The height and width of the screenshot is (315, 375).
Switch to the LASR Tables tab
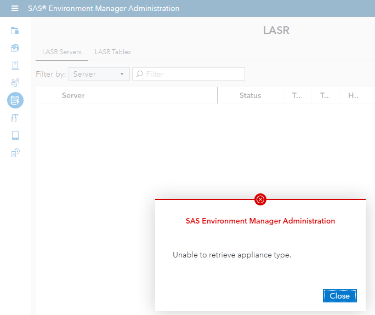[113, 52]
